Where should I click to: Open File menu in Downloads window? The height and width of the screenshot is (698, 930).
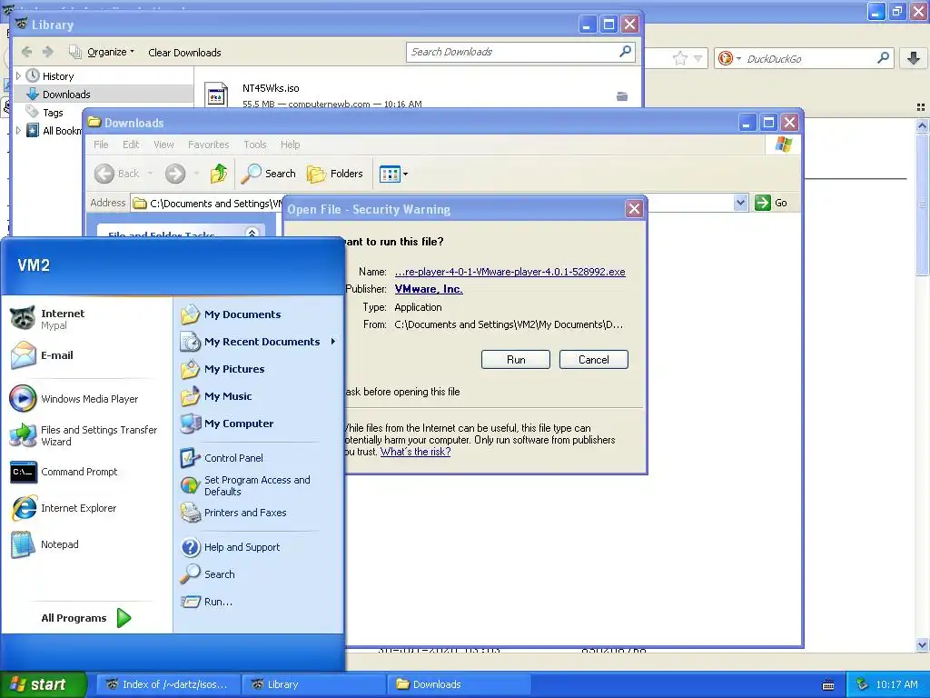pos(102,145)
